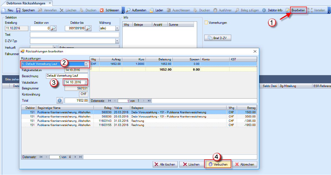This screenshot has height=175, width=331.
Task: Click upper Datensatz record number field
Action: 123,101
